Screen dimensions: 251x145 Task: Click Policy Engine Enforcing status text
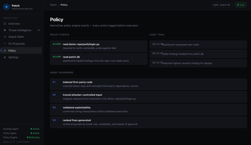click(x=34, y=137)
